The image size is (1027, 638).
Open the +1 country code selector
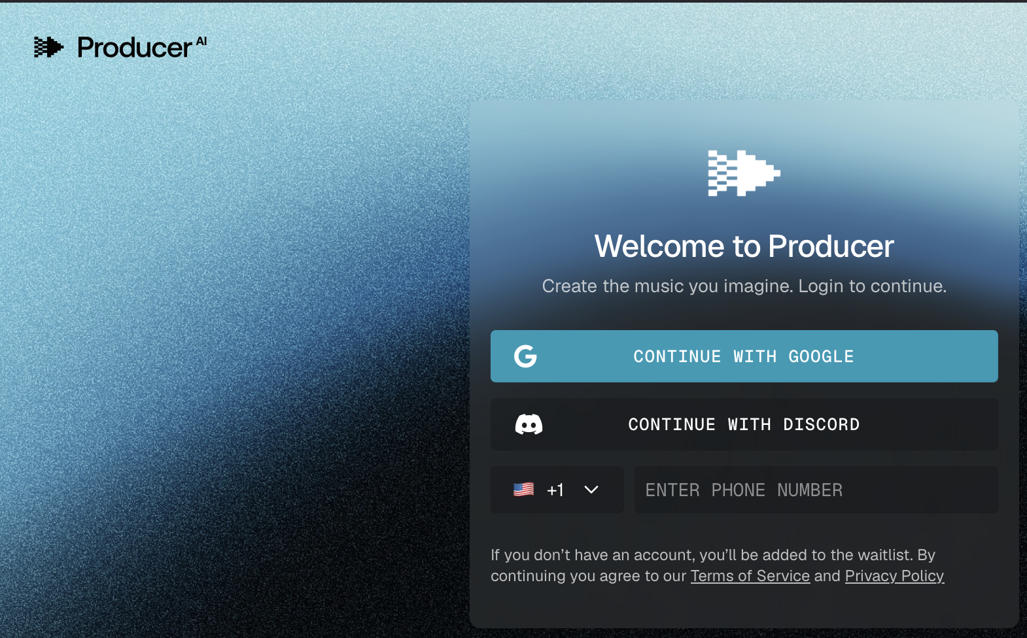(557, 490)
